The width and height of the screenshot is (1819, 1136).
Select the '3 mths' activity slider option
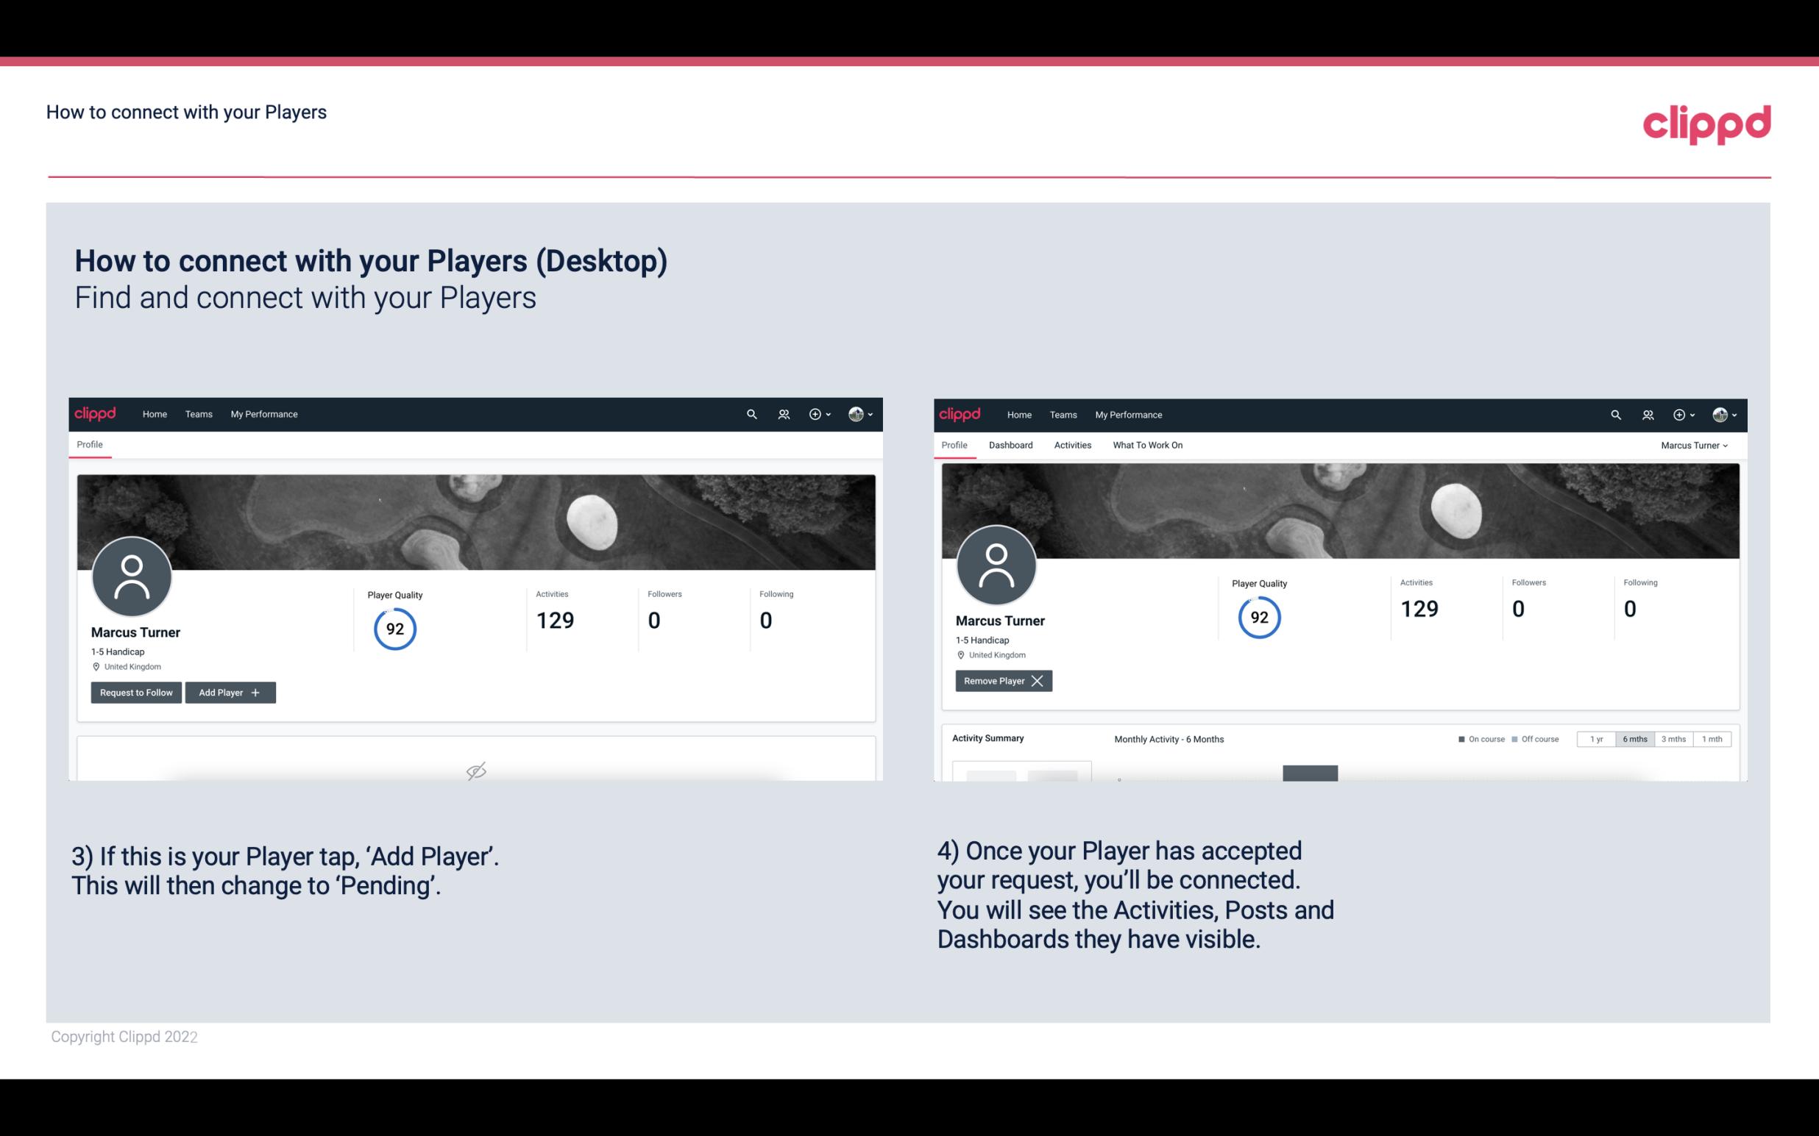pos(1673,738)
